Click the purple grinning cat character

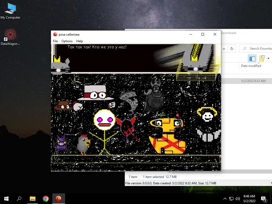[x=60, y=143]
